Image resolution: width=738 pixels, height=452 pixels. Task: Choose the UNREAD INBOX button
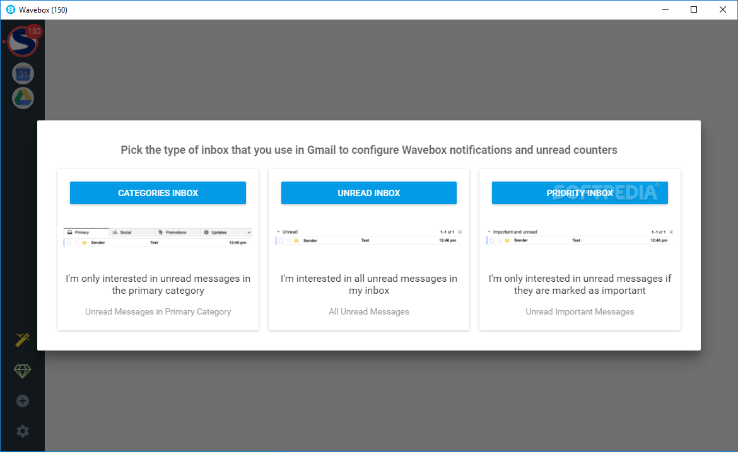click(368, 193)
